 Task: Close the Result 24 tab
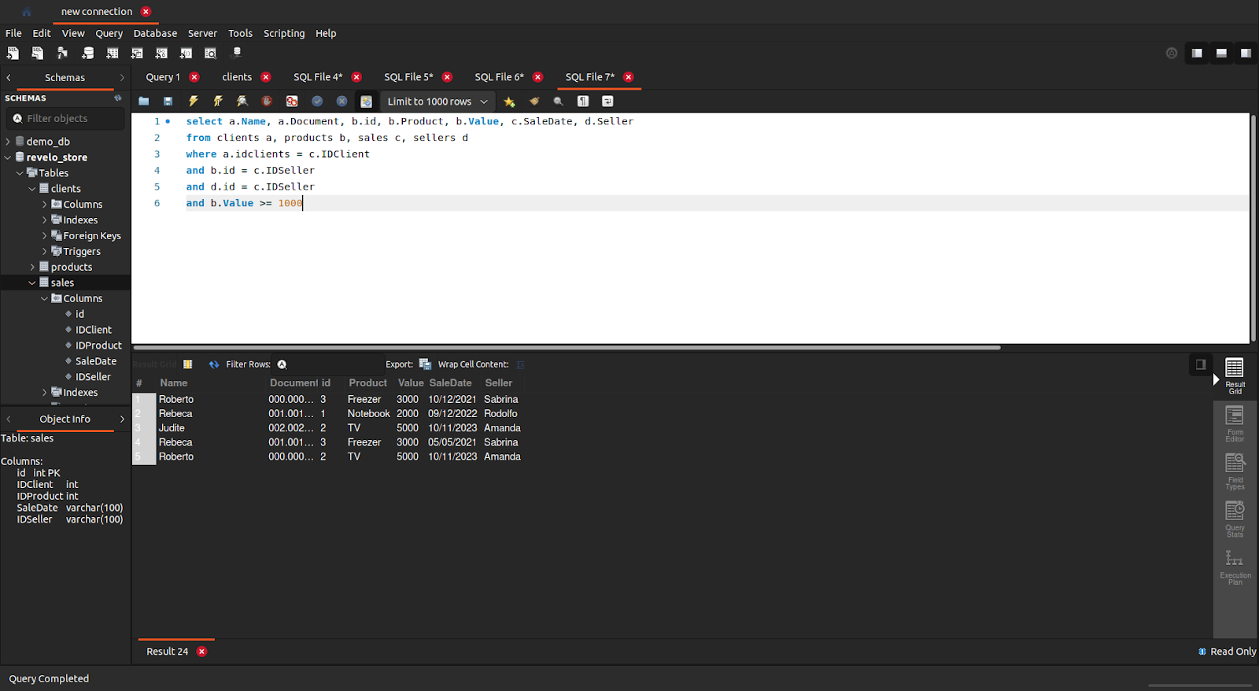201,652
